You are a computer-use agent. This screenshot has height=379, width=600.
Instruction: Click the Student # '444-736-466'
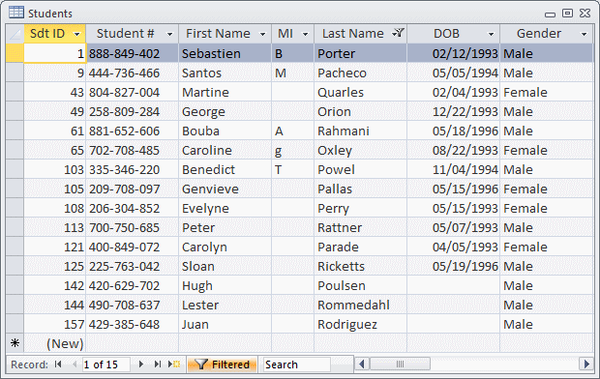(132, 73)
